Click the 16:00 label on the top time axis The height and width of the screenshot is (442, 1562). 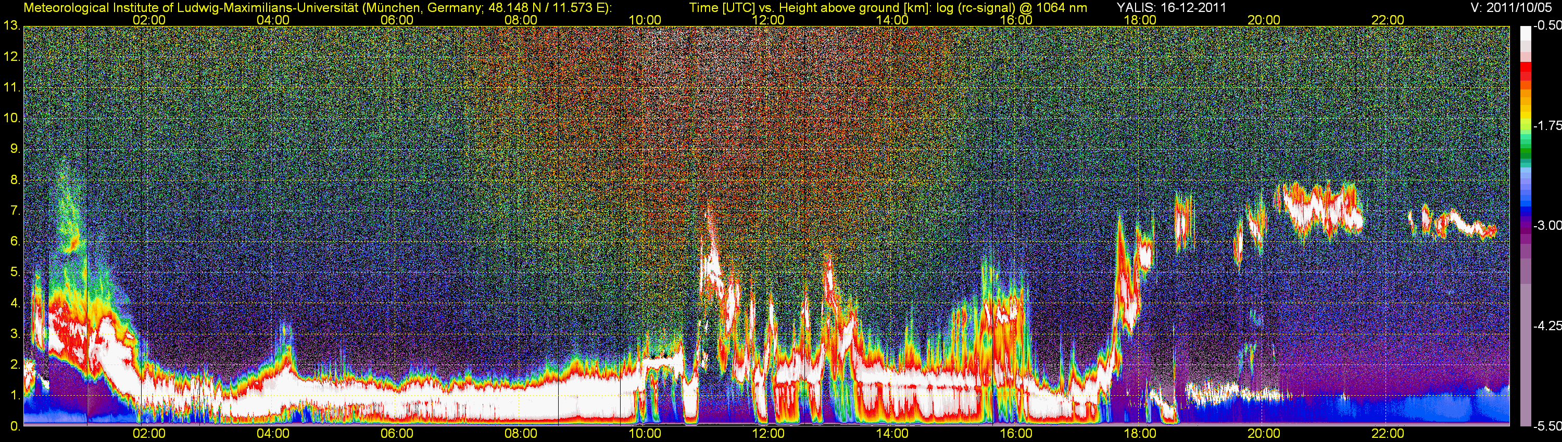[1016, 20]
